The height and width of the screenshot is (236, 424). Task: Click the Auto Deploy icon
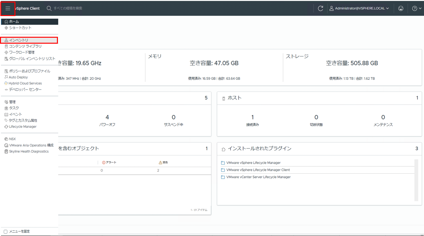coord(6,77)
